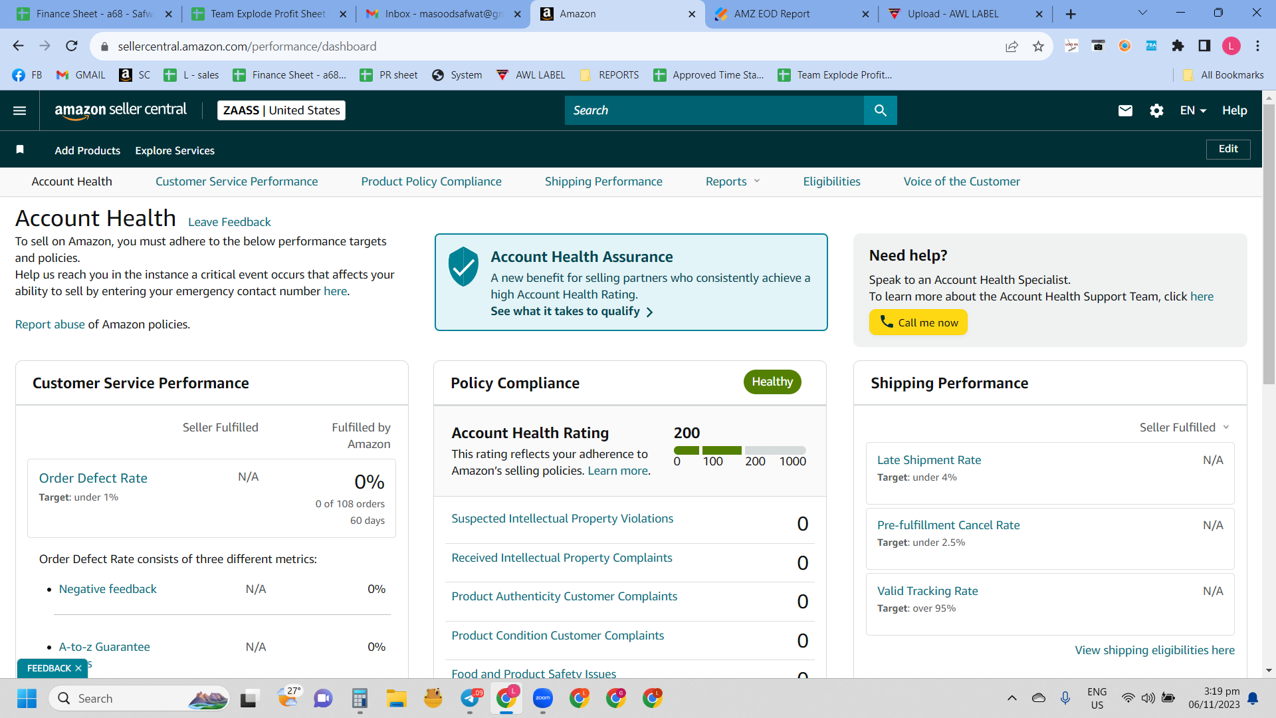1276x718 pixels.
Task: Click the Report abuse link
Action: (x=50, y=324)
